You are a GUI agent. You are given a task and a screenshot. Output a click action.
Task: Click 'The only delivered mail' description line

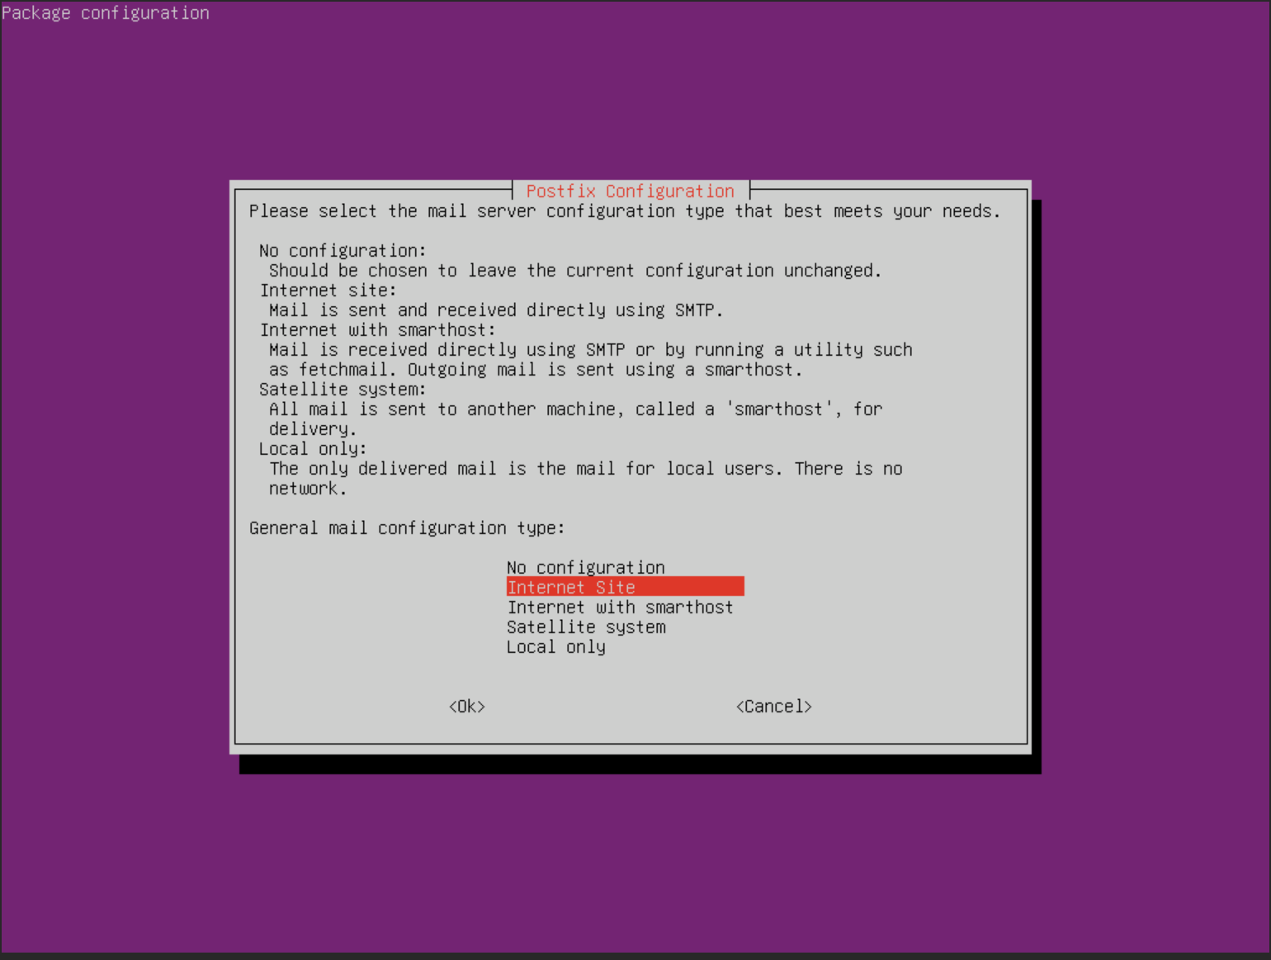[586, 468]
